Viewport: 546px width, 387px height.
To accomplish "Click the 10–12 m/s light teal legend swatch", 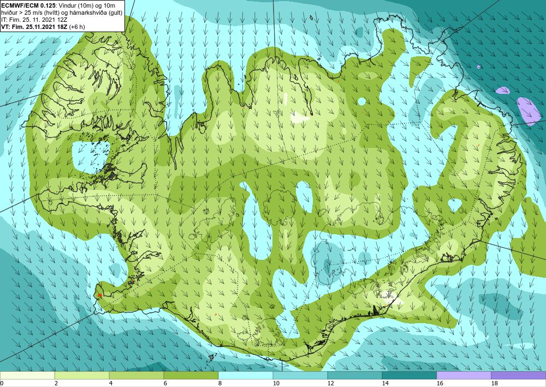I will coord(300,376).
